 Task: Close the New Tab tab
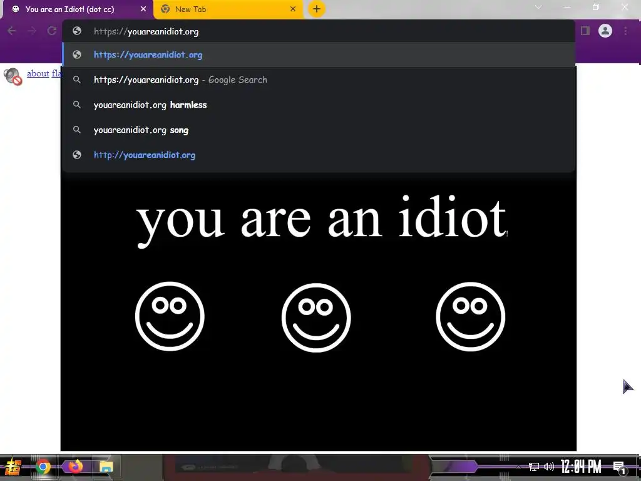pos(293,9)
